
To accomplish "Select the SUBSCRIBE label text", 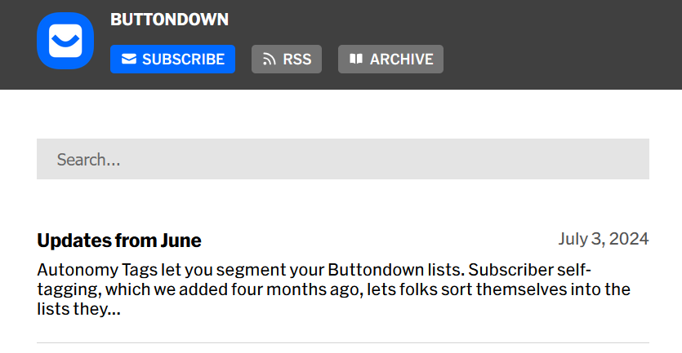I will click(x=183, y=60).
